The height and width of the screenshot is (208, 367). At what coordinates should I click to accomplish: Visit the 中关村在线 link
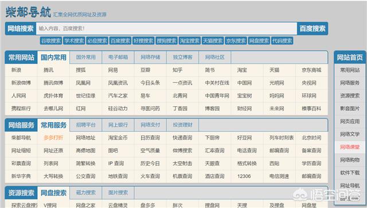point(217,83)
